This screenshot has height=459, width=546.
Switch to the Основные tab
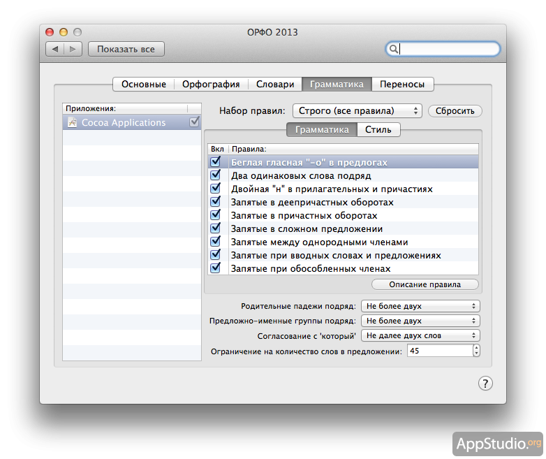click(x=144, y=85)
